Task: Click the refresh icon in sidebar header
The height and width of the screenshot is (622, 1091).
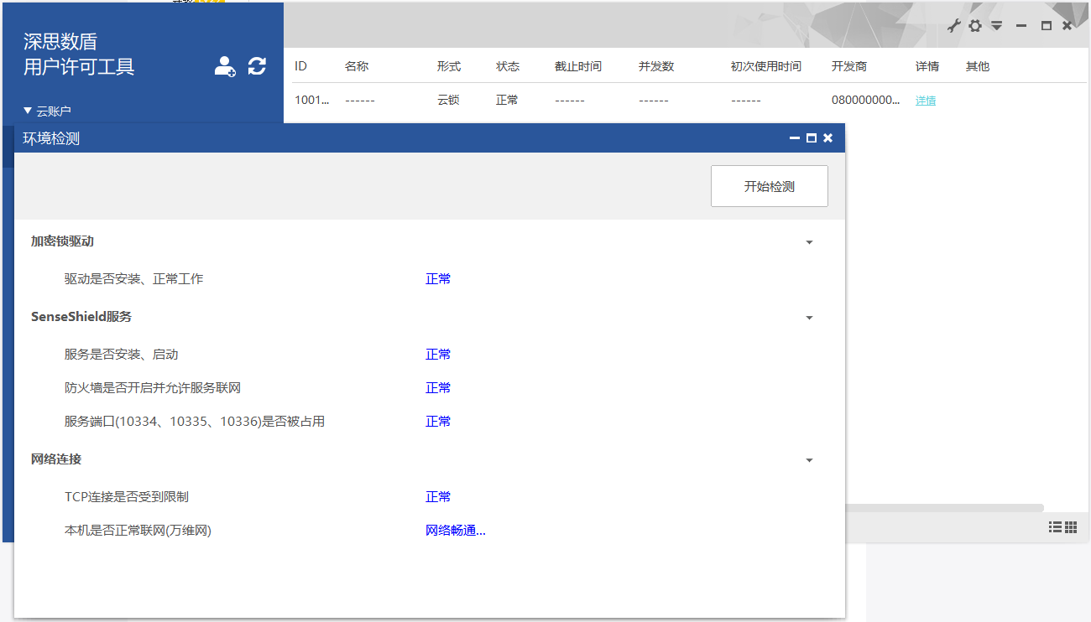Action: [x=257, y=66]
